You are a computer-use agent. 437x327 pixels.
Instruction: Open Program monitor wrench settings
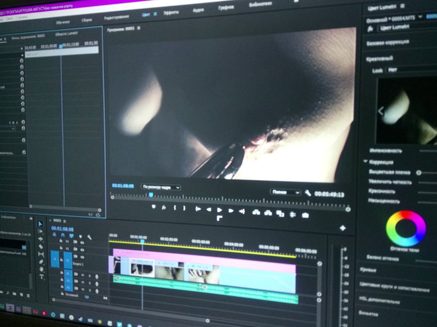click(x=308, y=193)
